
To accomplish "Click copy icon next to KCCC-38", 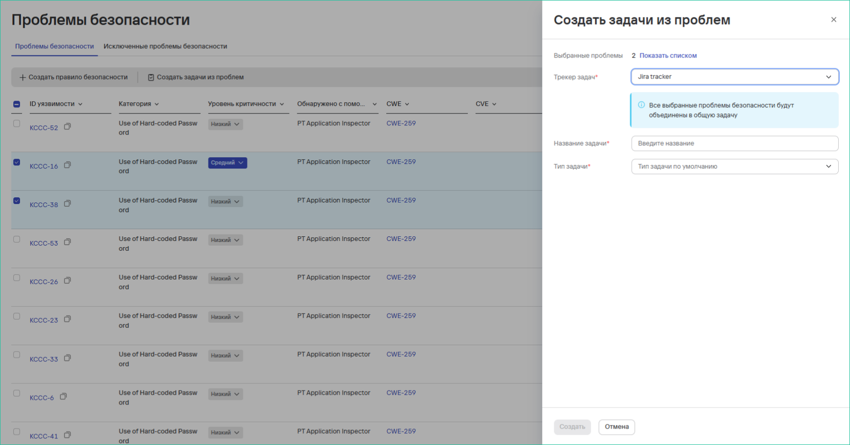I will pos(67,203).
